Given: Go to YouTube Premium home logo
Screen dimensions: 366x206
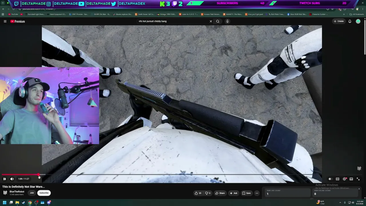Looking at the screenshot, I should click(x=17, y=21).
